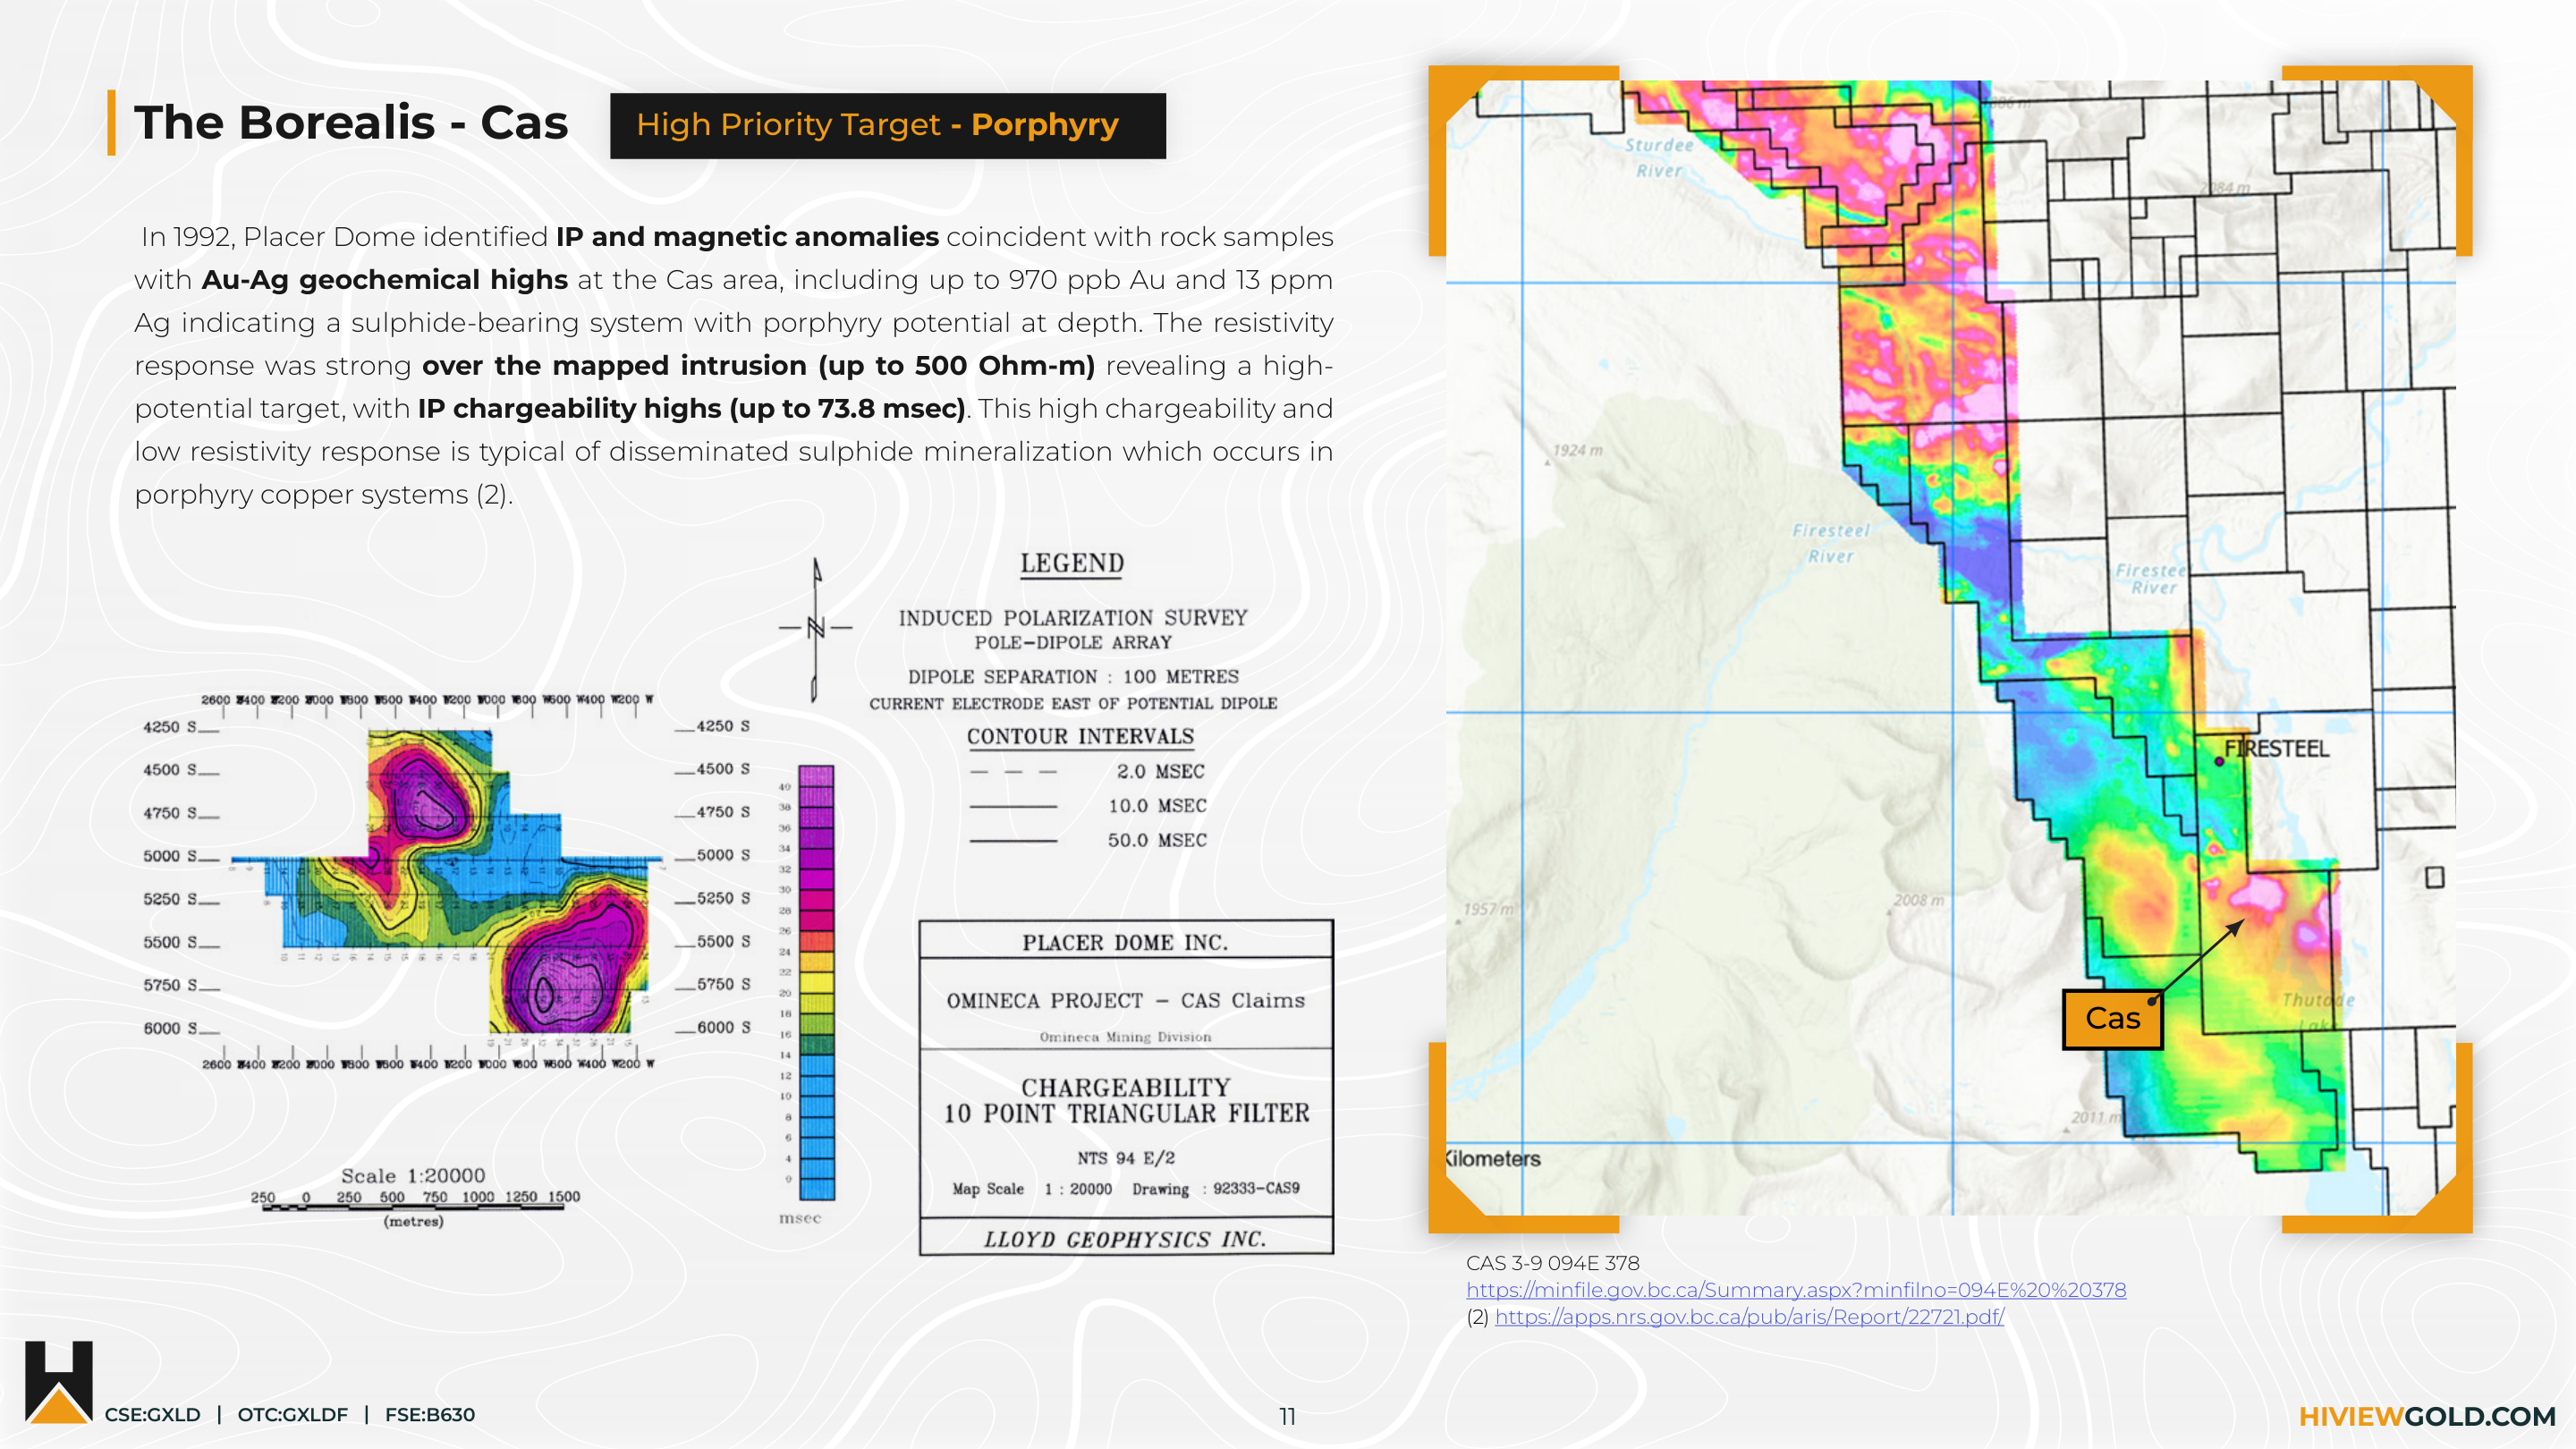Click the High Priority Target - Porphyry banner
Viewport: 2576px width, 1449px height.
pos(888,125)
